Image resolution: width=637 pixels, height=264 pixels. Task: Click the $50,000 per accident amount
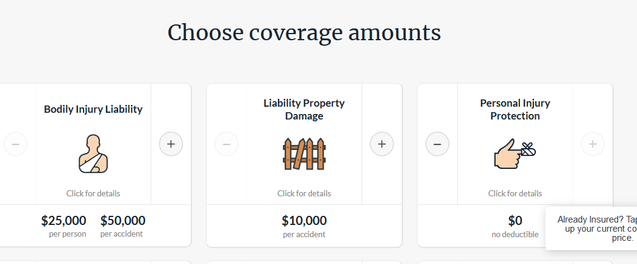click(x=123, y=221)
